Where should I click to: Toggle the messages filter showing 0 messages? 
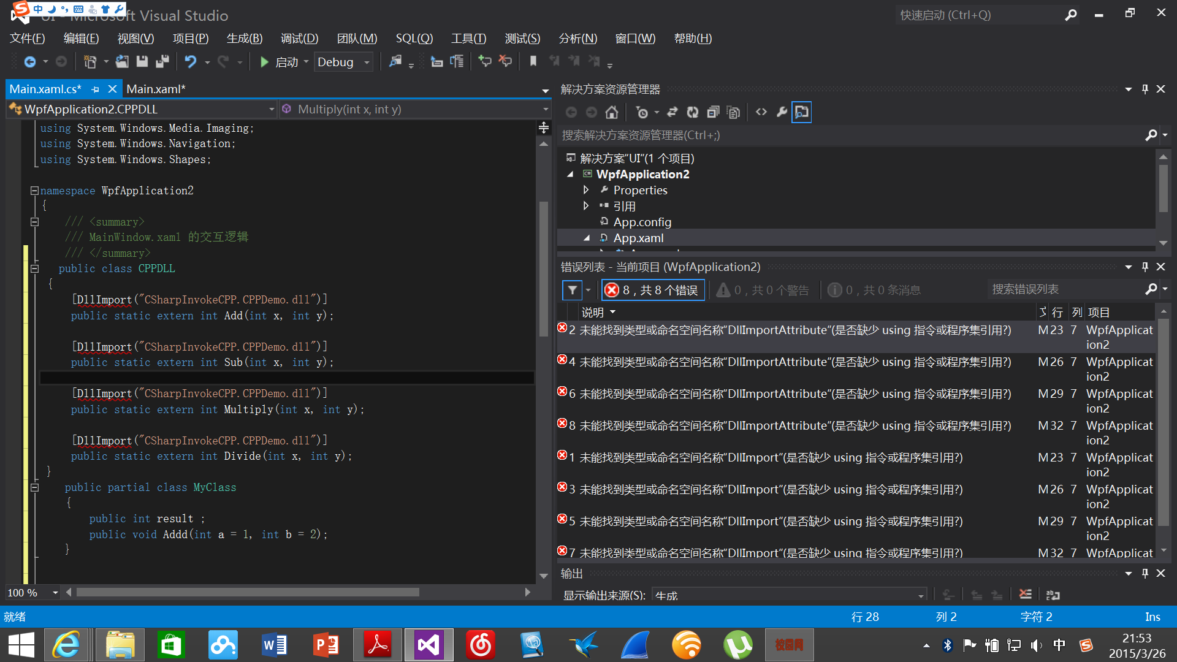(x=874, y=290)
